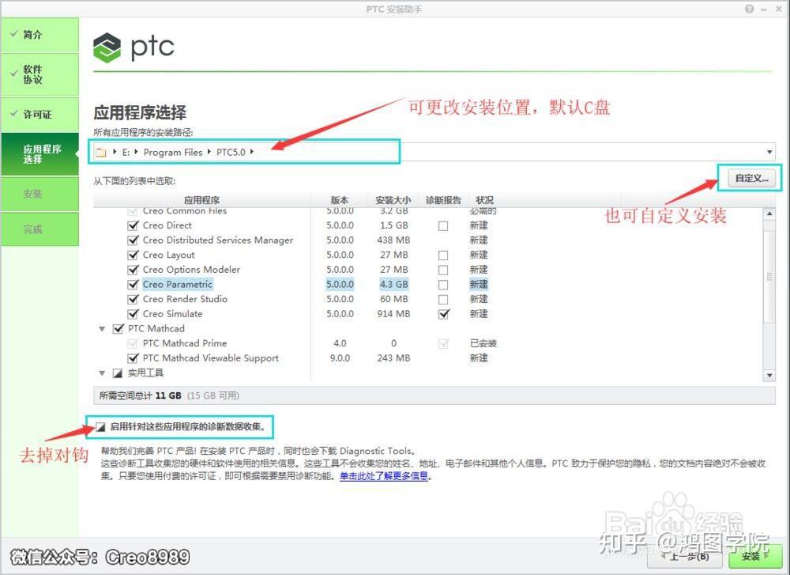The image size is (790, 575).
Task: Click the application list scrollbar thumb
Action: [769, 276]
